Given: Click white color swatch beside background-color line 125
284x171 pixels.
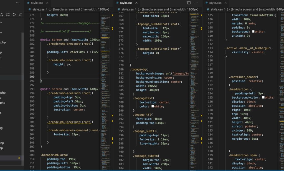Looking at the screenshot, I should pyautogui.click(x=263, y=97).
